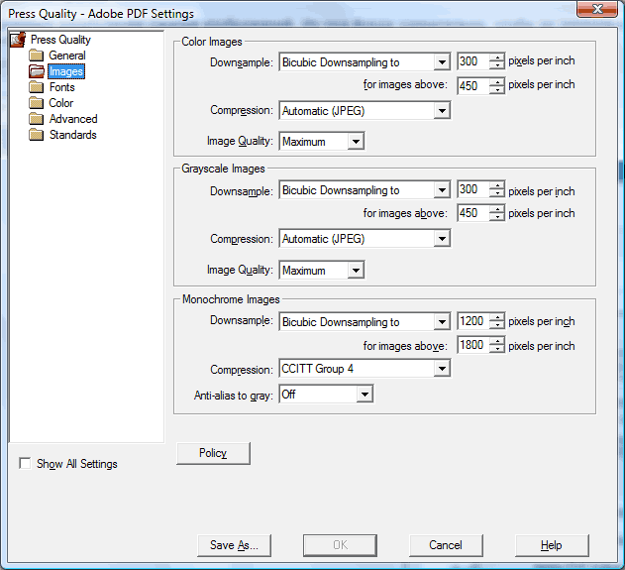625x570 pixels.
Task: Open Grayscale Images Compression dropdown
Action: point(365,239)
